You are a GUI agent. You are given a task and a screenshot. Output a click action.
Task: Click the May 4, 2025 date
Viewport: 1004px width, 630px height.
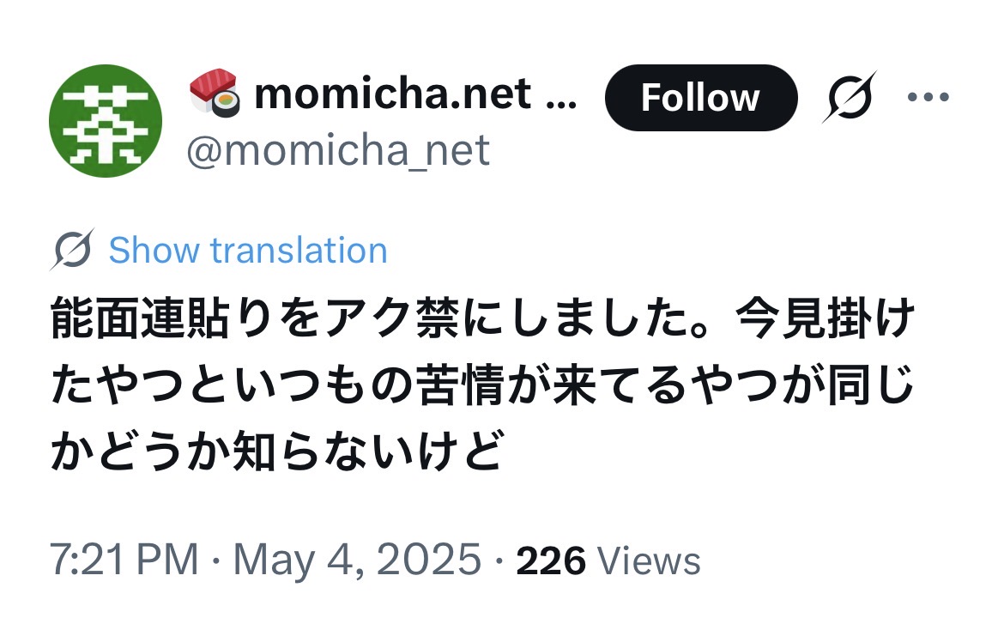356,561
